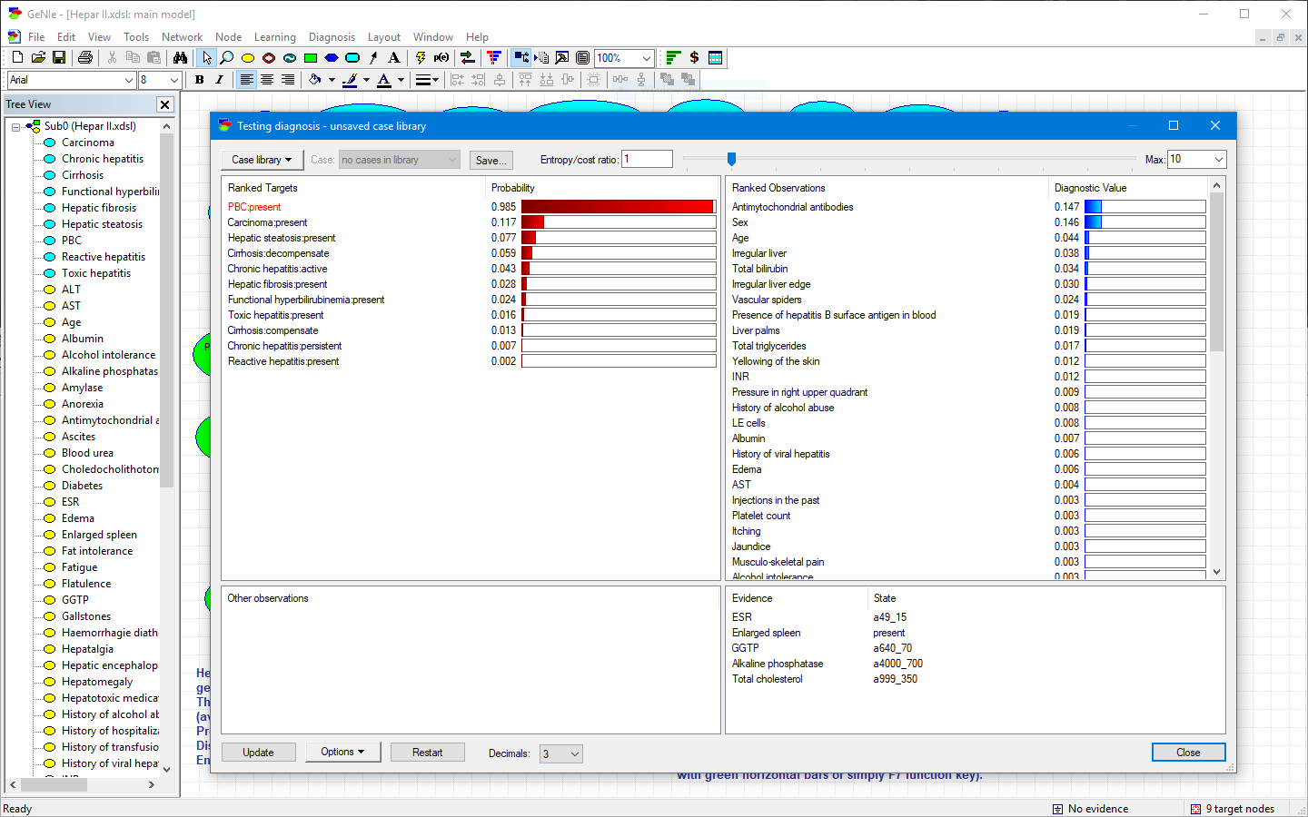Select the text box tool
1308x817 pixels.
pyautogui.click(x=393, y=57)
